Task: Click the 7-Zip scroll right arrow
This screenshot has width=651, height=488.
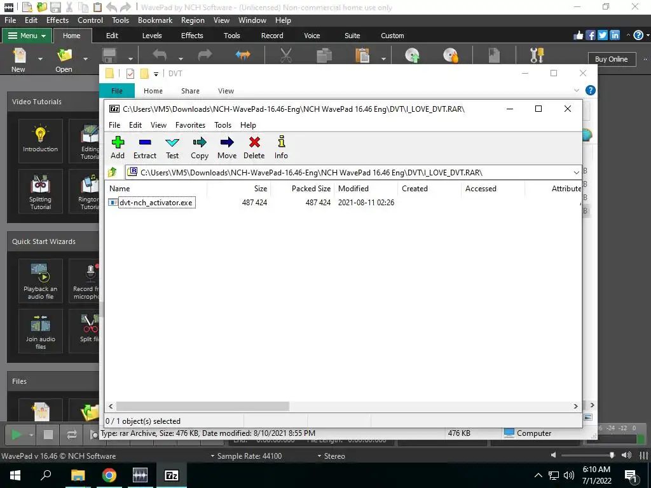Action: click(x=575, y=406)
